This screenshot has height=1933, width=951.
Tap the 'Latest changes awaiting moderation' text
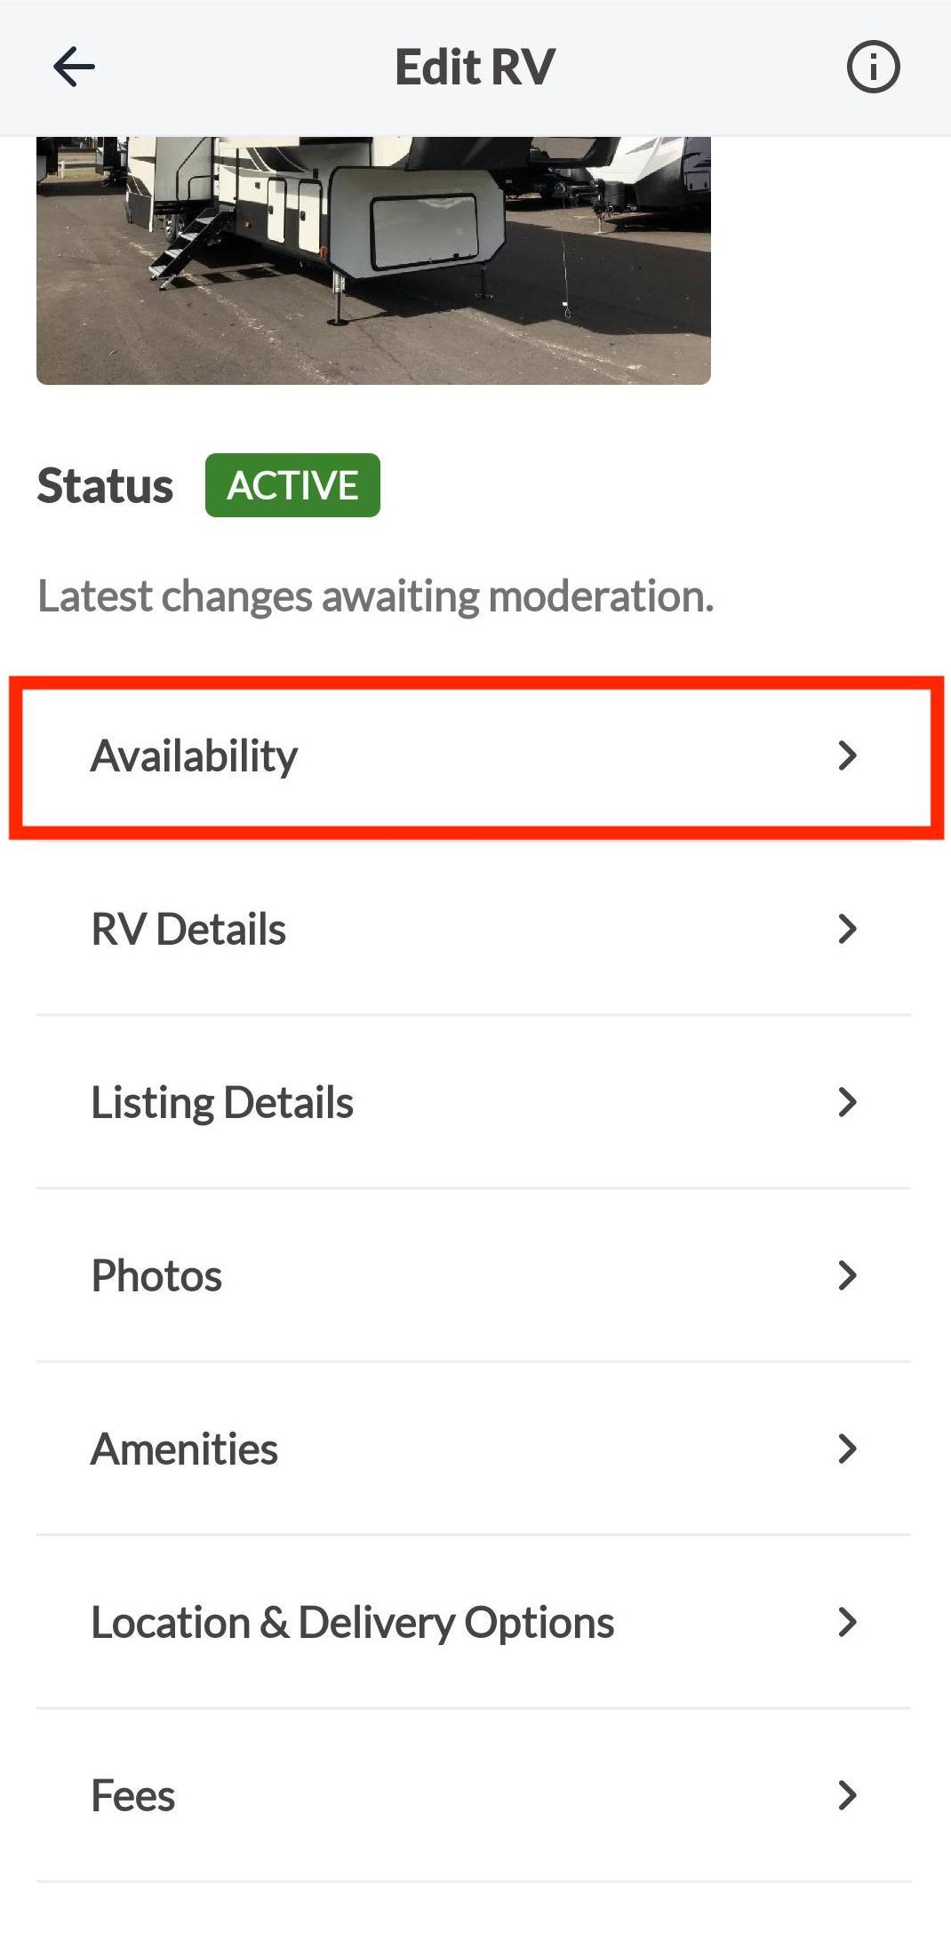(x=375, y=596)
